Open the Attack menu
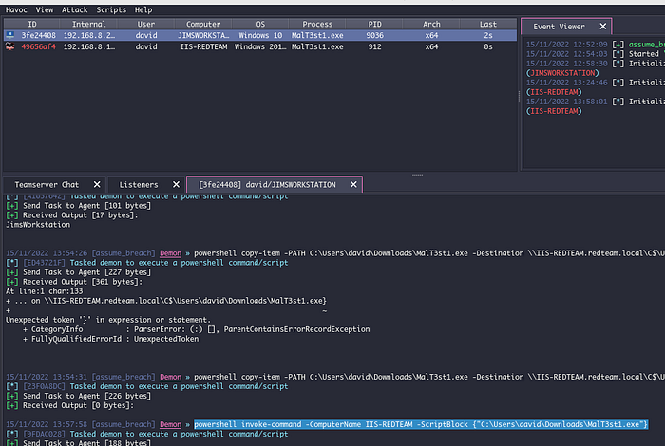The image size is (665, 446). tap(75, 9)
